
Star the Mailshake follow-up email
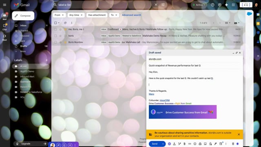tap(60, 29)
